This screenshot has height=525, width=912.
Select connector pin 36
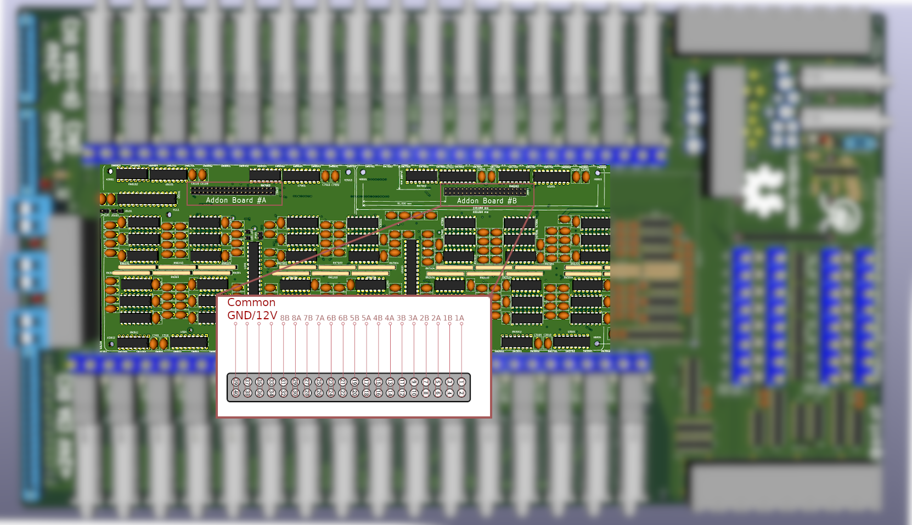tap(260, 393)
